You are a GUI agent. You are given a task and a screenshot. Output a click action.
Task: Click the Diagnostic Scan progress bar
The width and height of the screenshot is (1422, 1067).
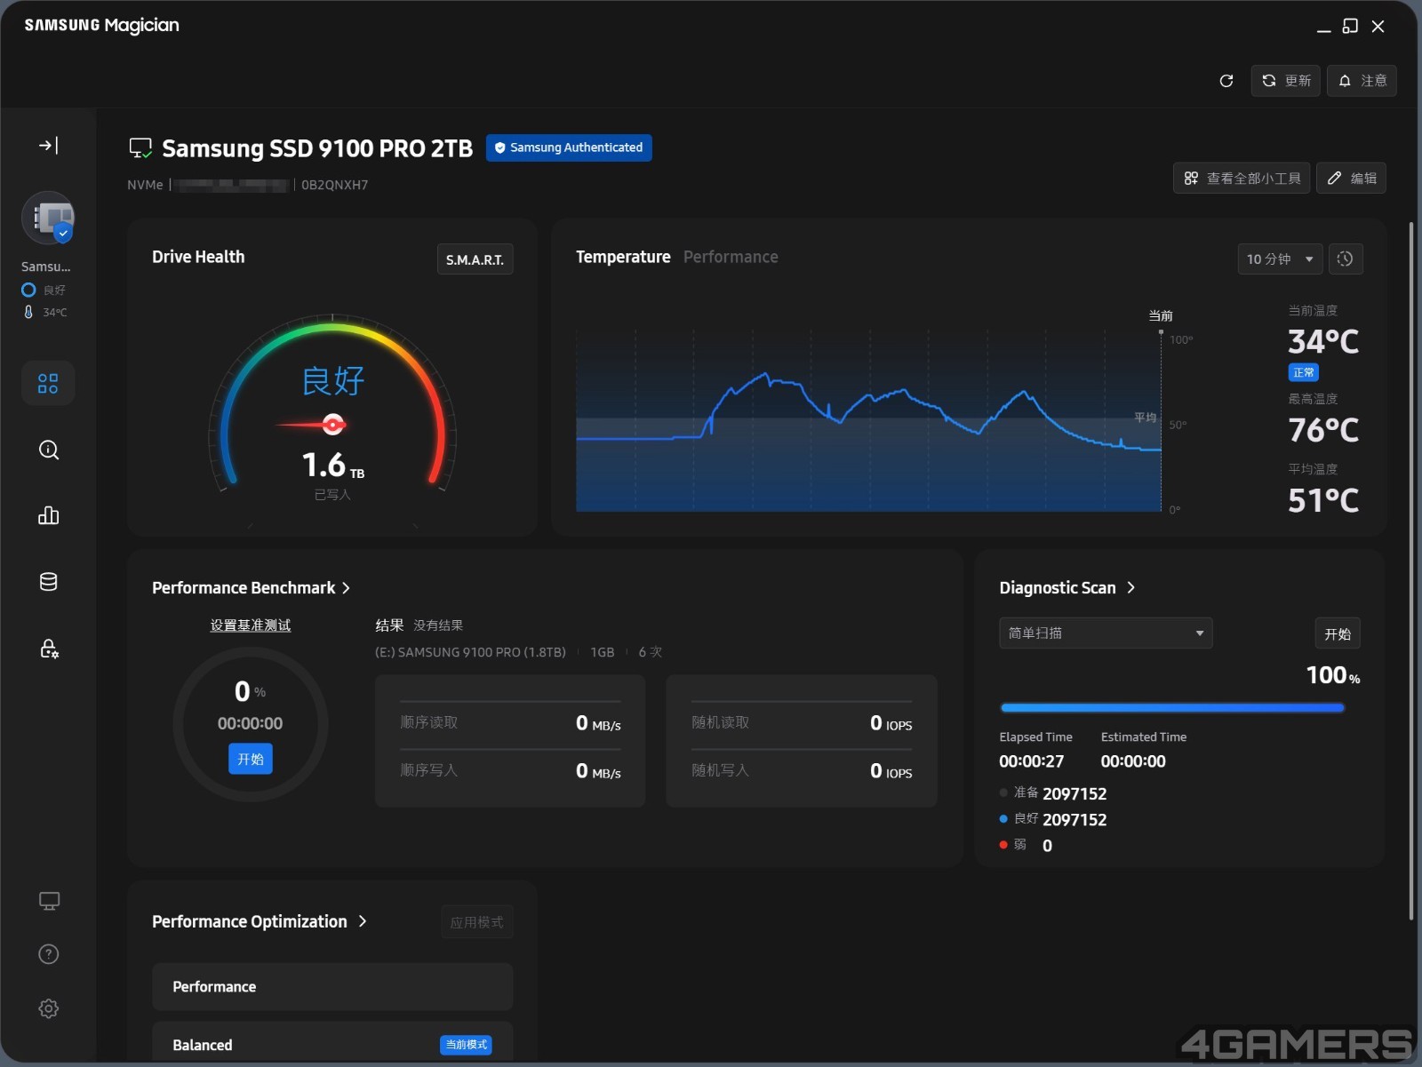pyautogui.click(x=1172, y=708)
